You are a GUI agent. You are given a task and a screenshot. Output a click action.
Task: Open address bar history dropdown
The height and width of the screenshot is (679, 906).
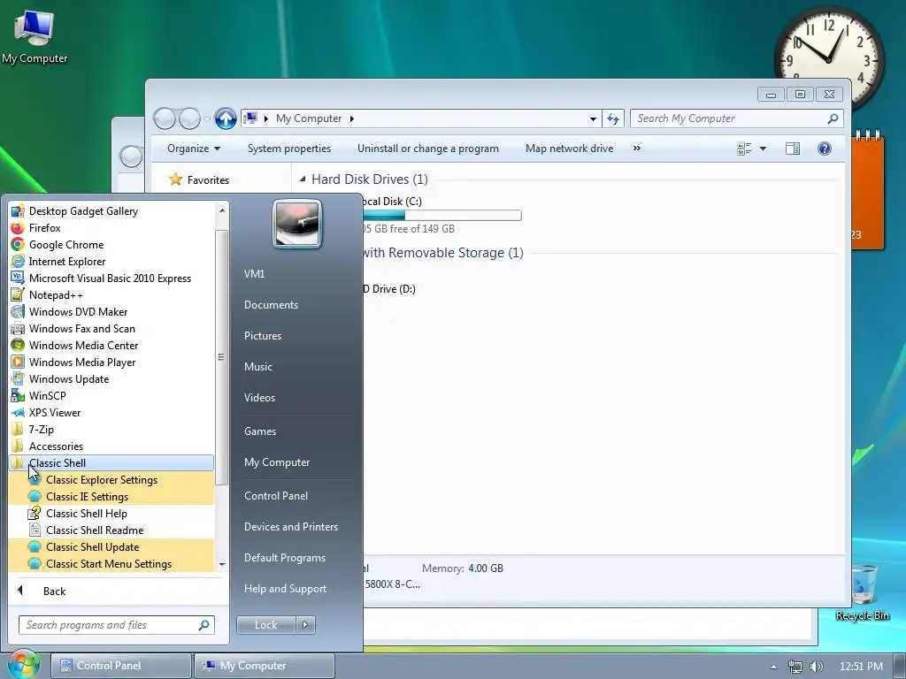[x=593, y=118]
